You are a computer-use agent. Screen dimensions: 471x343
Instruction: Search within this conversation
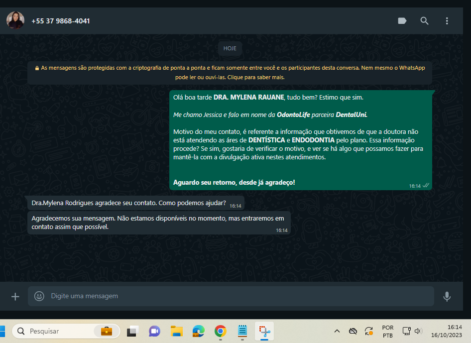424,21
